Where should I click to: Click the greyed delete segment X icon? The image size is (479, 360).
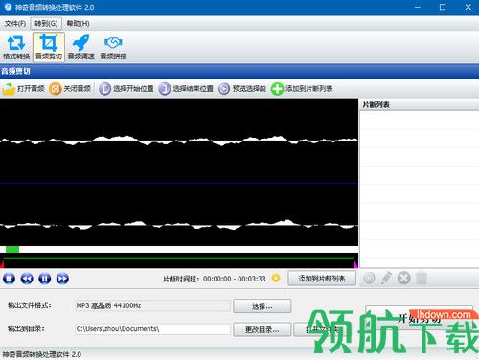404,279
